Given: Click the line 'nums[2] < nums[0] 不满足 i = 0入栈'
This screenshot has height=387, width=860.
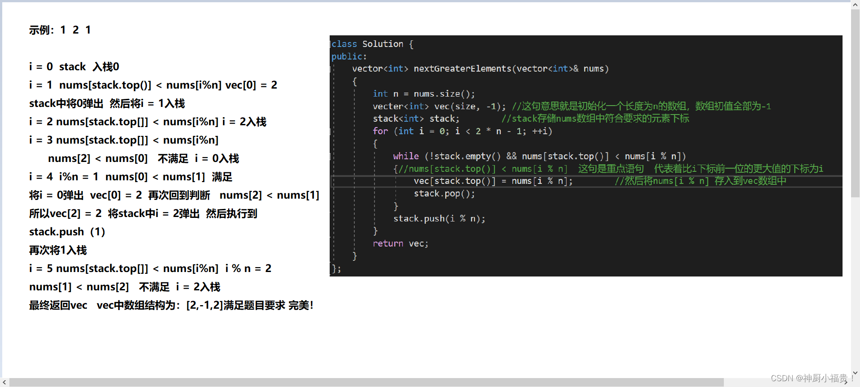Looking at the screenshot, I should click(x=143, y=158).
